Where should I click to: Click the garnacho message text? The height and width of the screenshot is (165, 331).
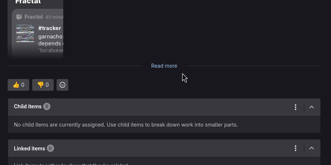coord(51,37)
